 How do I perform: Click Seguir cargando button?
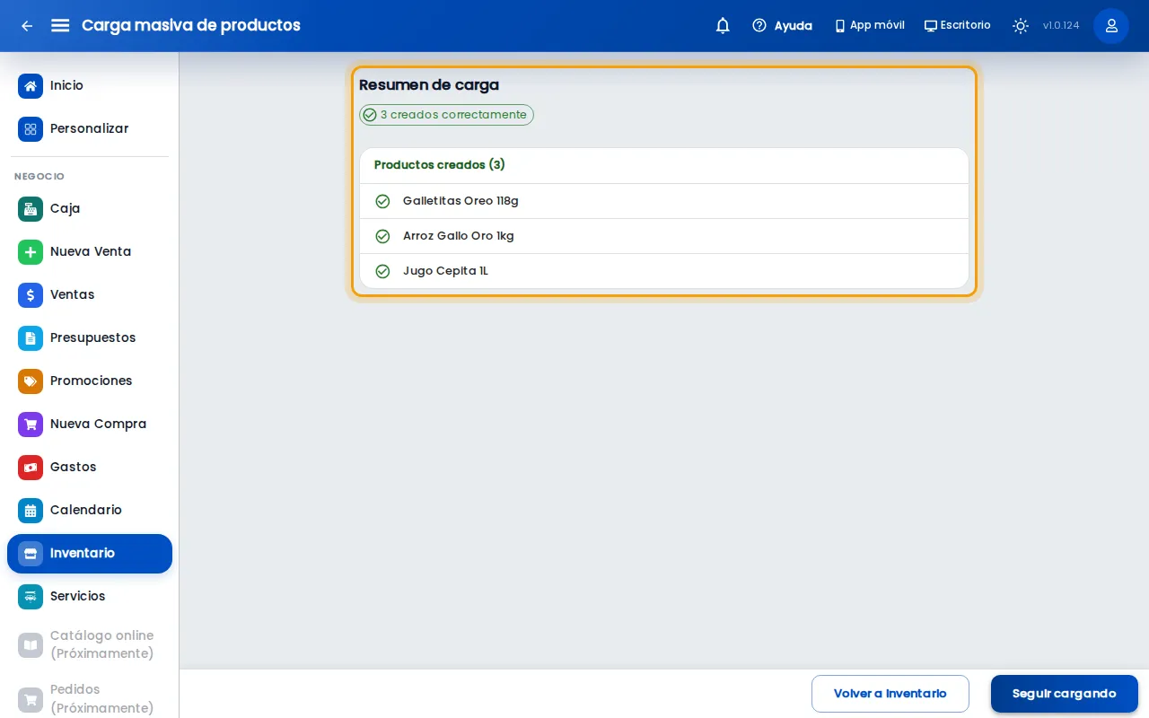click(x=1065, y=694)
